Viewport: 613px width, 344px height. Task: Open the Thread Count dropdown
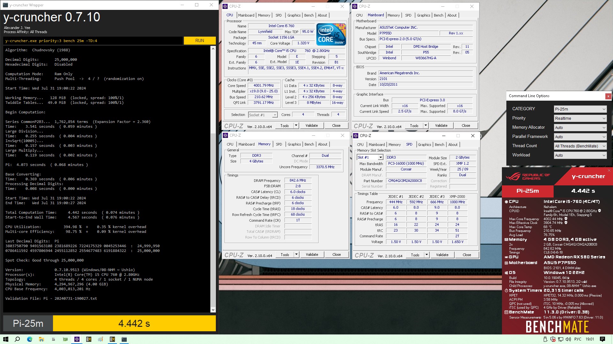[580, 146]
